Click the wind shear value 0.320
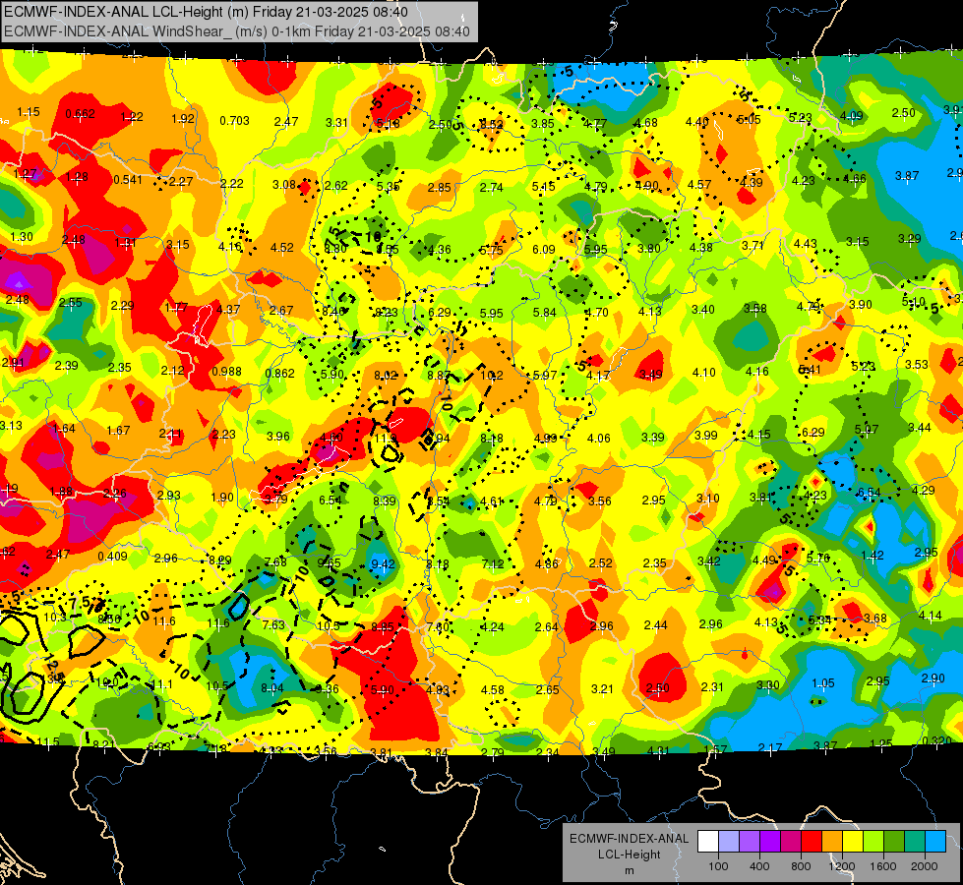963x885 pixels. pos(937,740)
